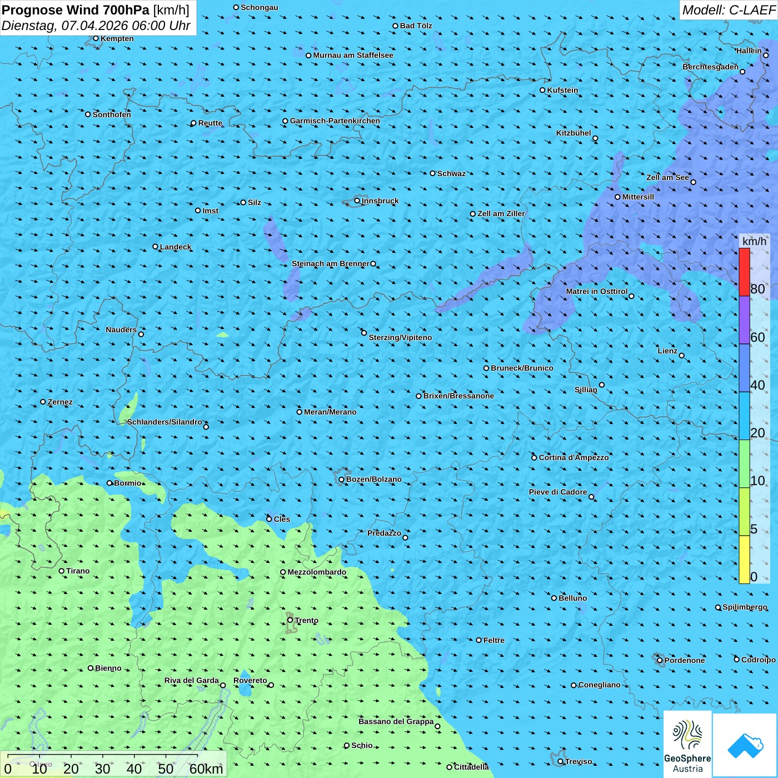Click the 'Murnau am Staffelsee' label
The image size is (778, 778).
tap(353, 55)
